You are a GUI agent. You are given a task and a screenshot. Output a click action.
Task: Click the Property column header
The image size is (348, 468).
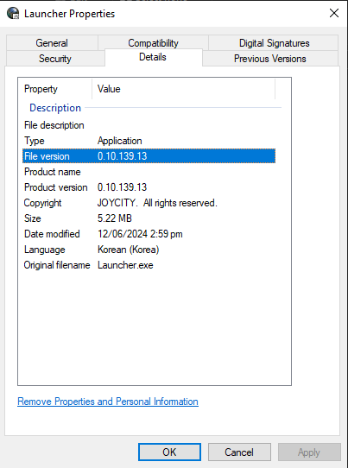point(55,89)
